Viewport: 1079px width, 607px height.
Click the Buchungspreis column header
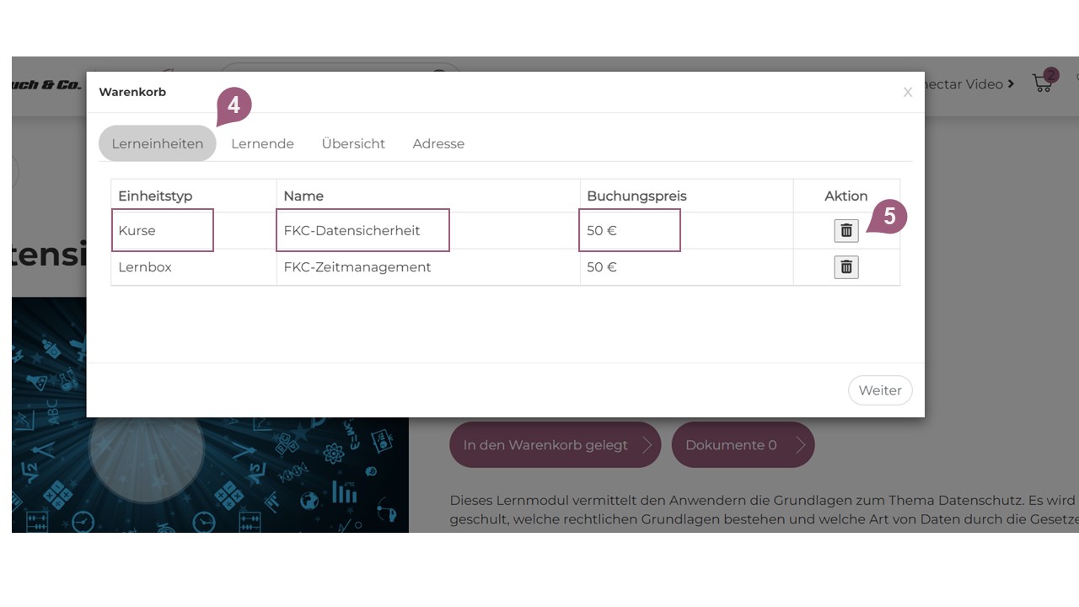tap(636, 196)
